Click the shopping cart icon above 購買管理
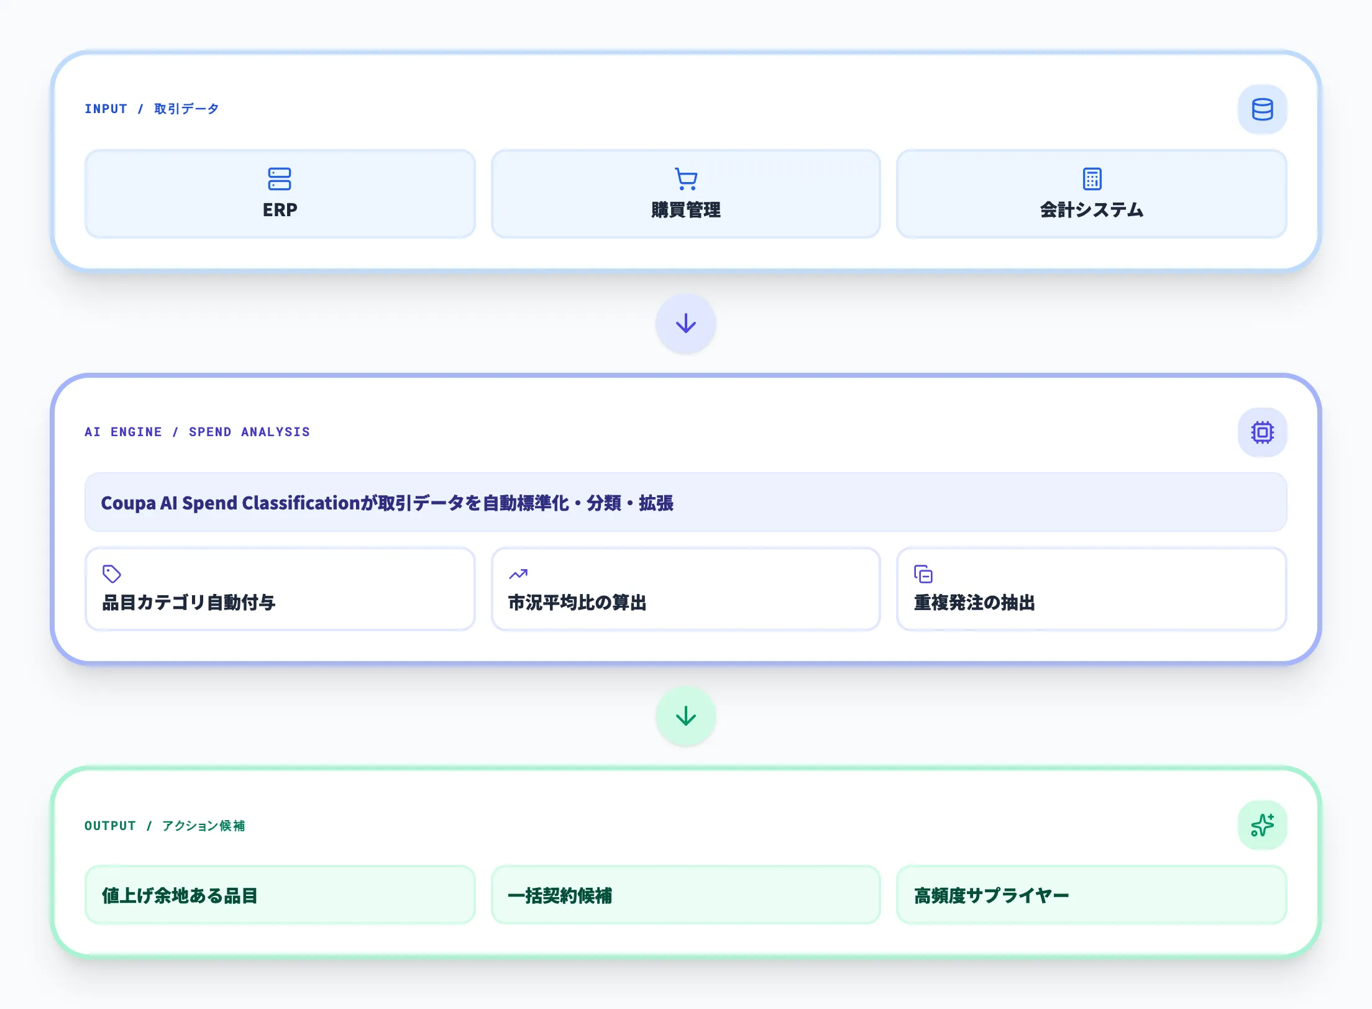 tap(686, 179)
